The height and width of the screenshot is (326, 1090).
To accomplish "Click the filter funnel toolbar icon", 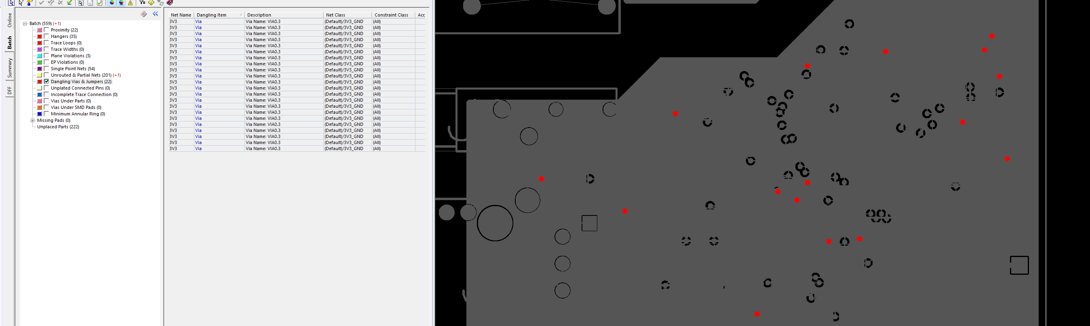I will pos(142,3).
